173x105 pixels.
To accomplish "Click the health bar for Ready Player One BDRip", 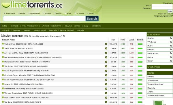I will click(140, 71).
